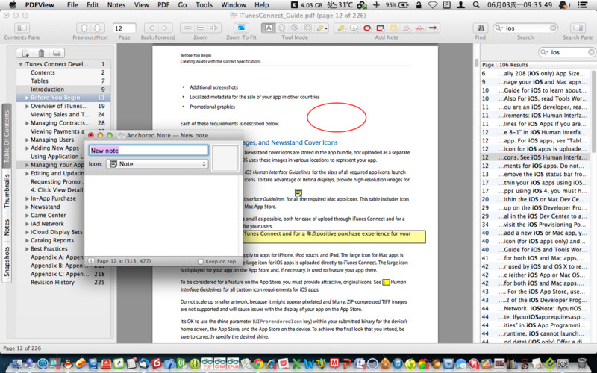
Task: Open search result '...visit the iOS Provisioning Po...'
Action: click(535, 225)
